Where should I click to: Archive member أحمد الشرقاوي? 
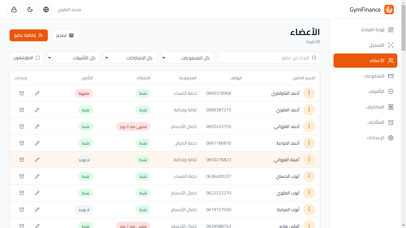[x=22, y=93]
